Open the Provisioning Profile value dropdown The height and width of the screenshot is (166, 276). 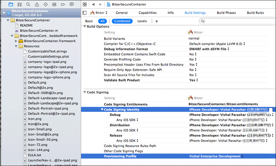point(216,156)
